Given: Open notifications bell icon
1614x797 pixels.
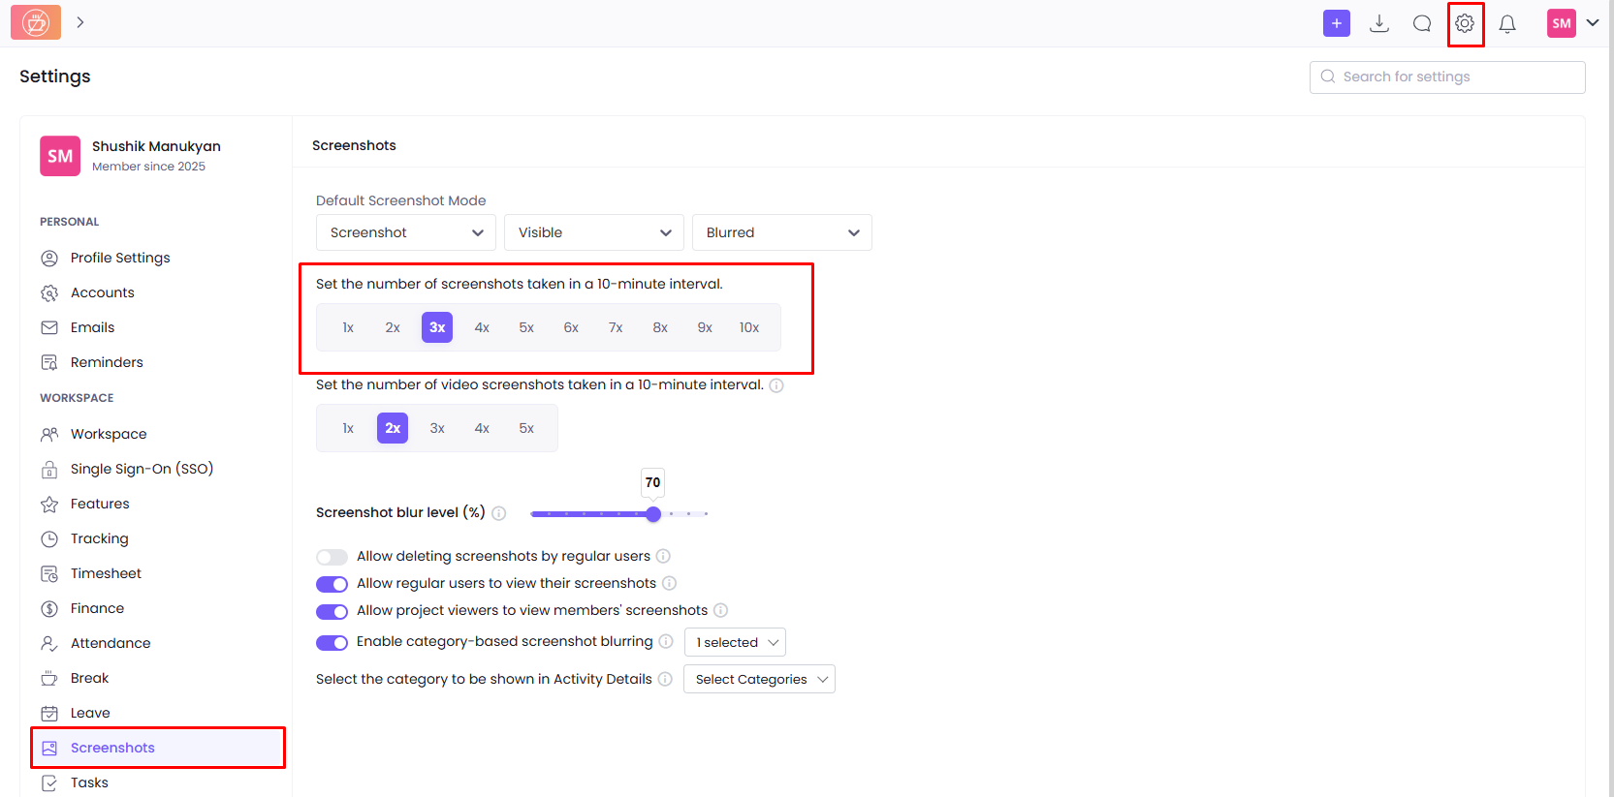Looking at the screenshot, I should [1506, 23].
